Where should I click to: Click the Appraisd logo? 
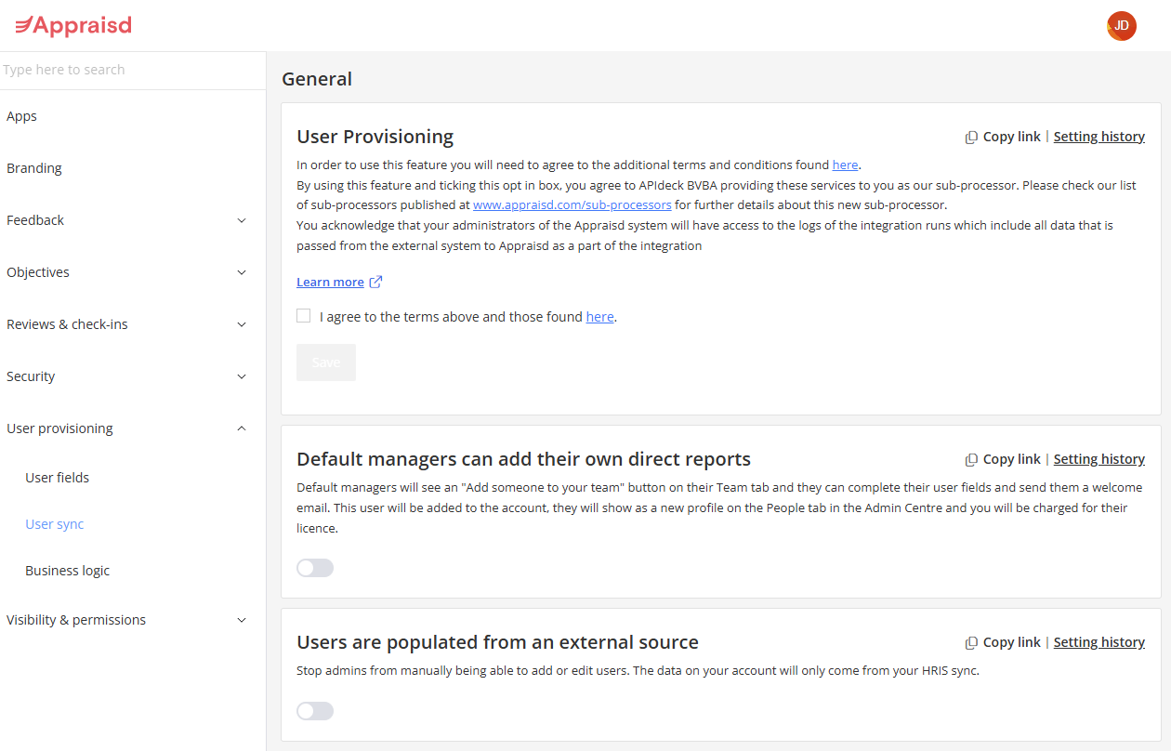pos(73,26)
